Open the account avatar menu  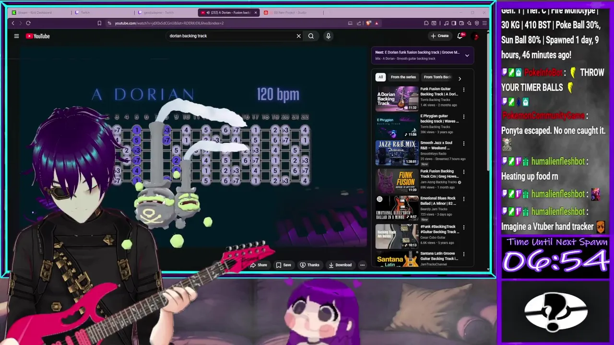(x=476, y=36)
